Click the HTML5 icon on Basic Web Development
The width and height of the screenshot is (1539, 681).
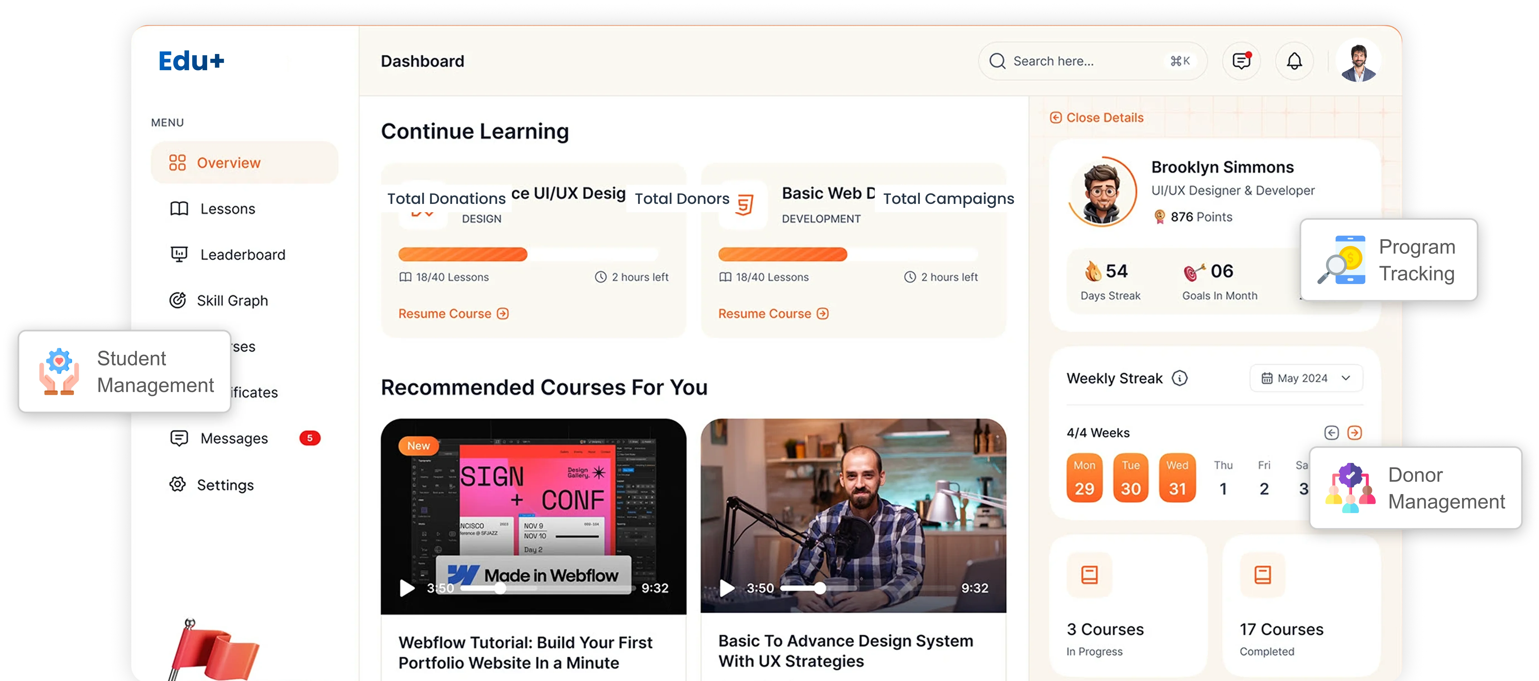[743, 203]
